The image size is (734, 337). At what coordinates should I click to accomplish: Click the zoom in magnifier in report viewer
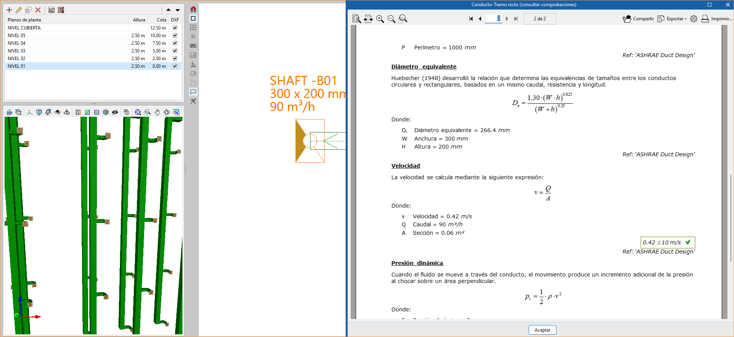[x=380, y=19]
